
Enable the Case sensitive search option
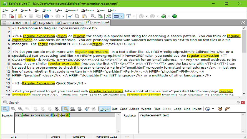click(x=123, y=109)
